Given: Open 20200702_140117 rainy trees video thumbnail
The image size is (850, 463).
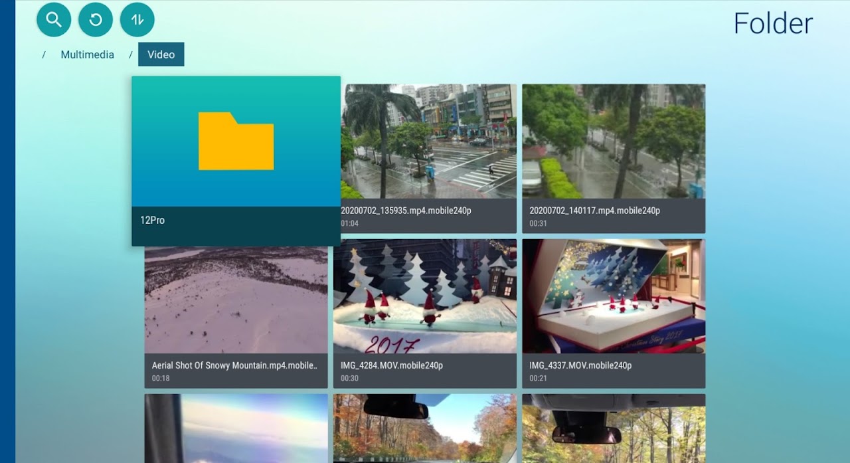Looking at the screenshot, I should pyautogui.click(x=614, y=141).
